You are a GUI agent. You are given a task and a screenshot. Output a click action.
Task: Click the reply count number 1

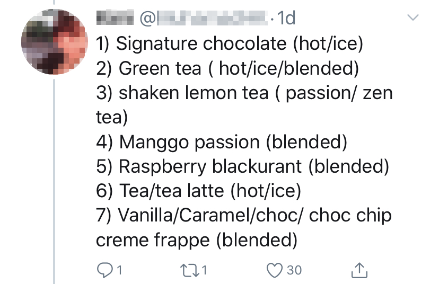(119, 270)
